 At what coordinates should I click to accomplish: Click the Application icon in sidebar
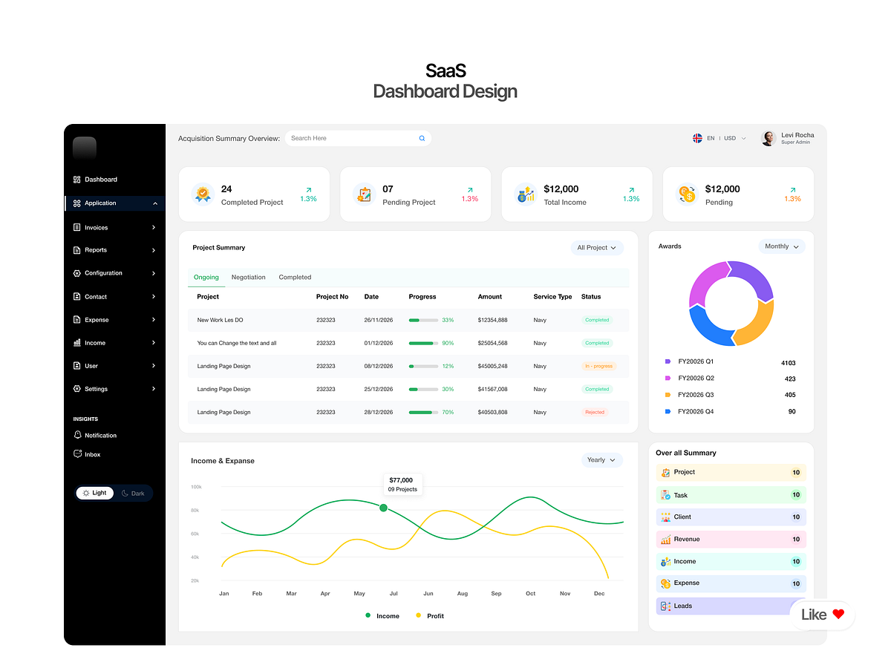click(x=76, y=203)
